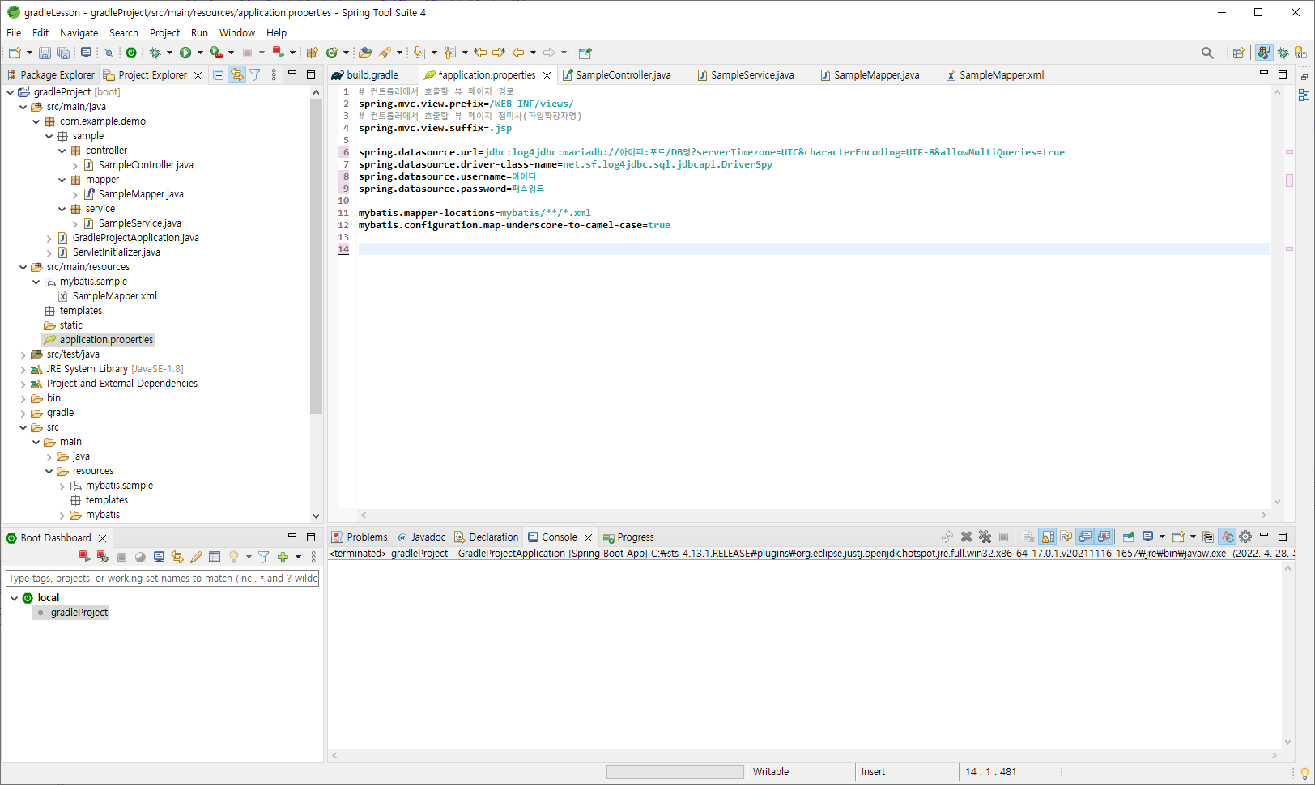Click the green plus icon in Boot Dashboard

click(x=283, y=557)
